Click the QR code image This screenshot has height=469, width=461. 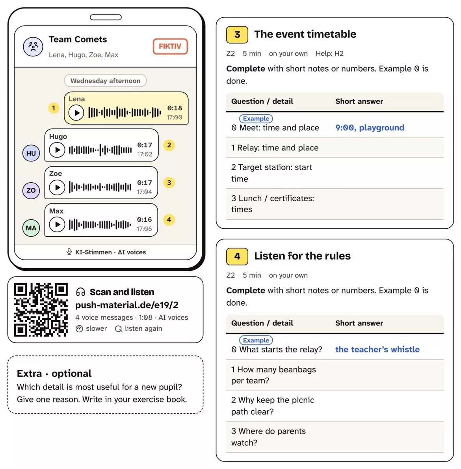tap(41, 310)
